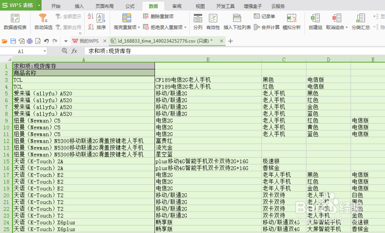Select column C header
The height and width of the screenshot is (233, 385).
point(284,59)
